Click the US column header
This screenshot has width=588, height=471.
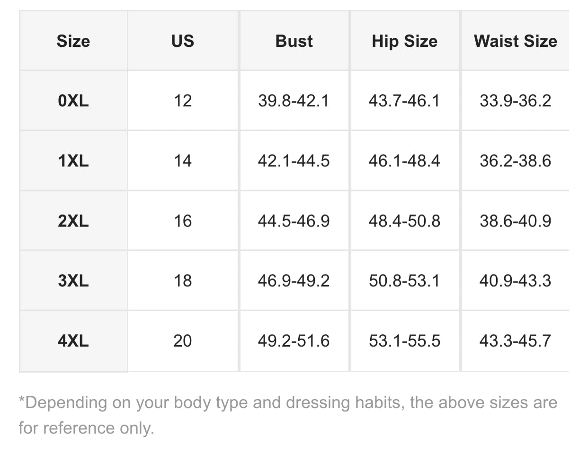pyautogui.click(x=183, y=41)
